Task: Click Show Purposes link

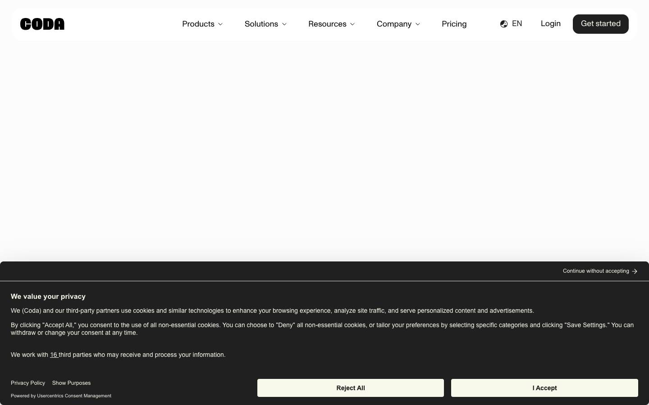Action: point(71,383)
